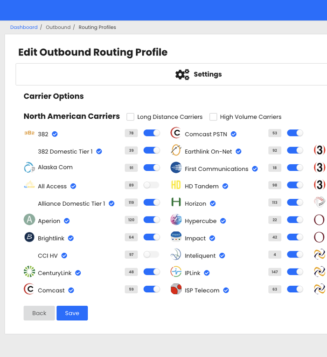The height and width of the screenshot is (357, 327).
Task: Click the Horizon green H logo
Action: [x=176, y=202]
